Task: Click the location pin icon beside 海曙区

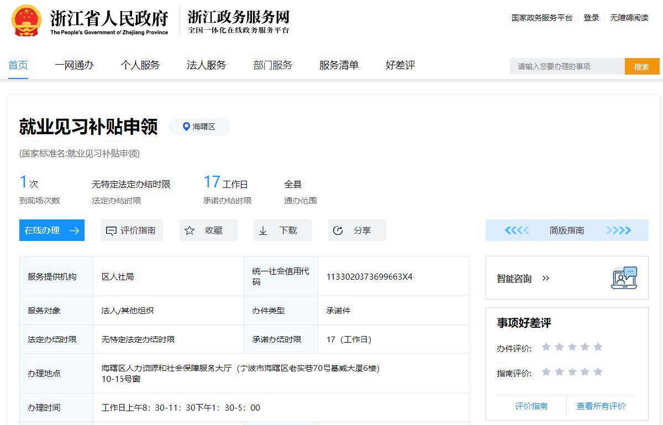Action: tap(187, 127)
